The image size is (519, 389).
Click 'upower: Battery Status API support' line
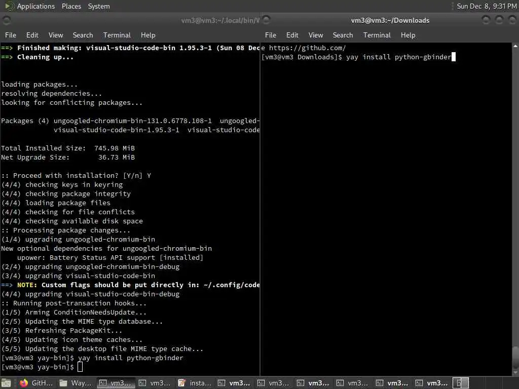click(x=110, y=257)
